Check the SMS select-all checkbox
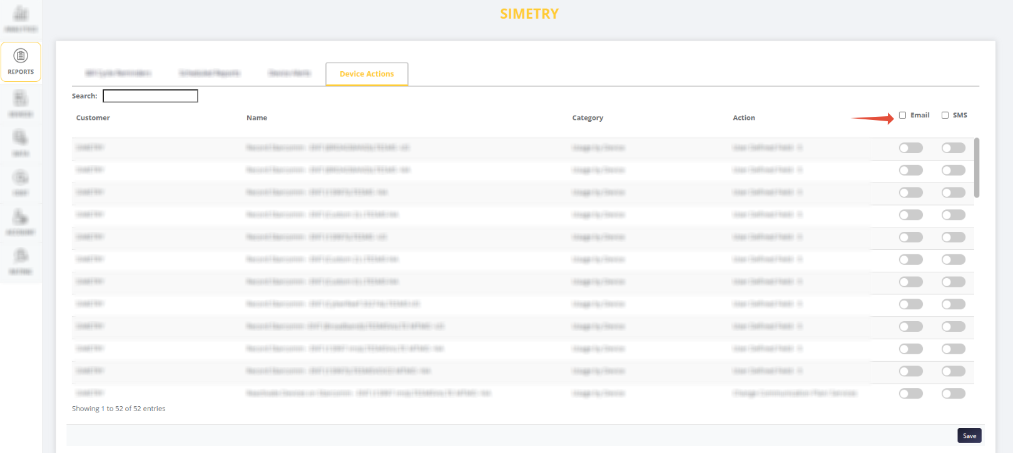 coord(945,115)
